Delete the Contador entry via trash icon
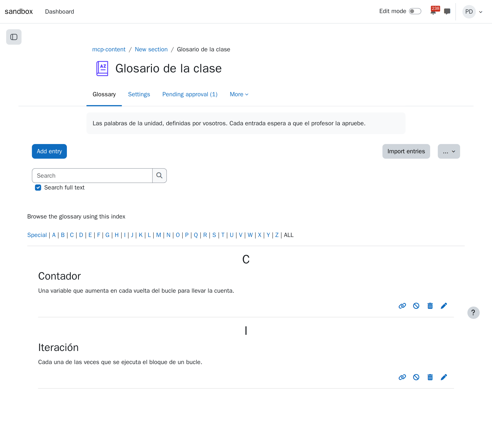This screenshot has width=492, height=438. (x=430, y=306)
